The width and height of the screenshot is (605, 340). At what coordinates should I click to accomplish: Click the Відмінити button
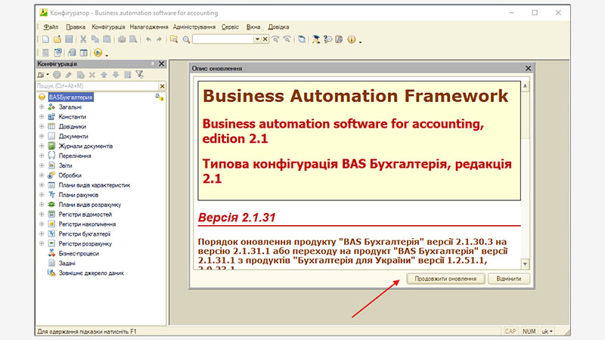coord(508,279)
